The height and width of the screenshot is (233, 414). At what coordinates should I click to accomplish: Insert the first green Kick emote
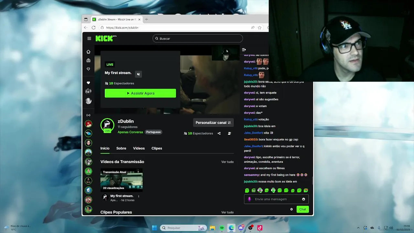pyautogui.click(x=247, y=190)
